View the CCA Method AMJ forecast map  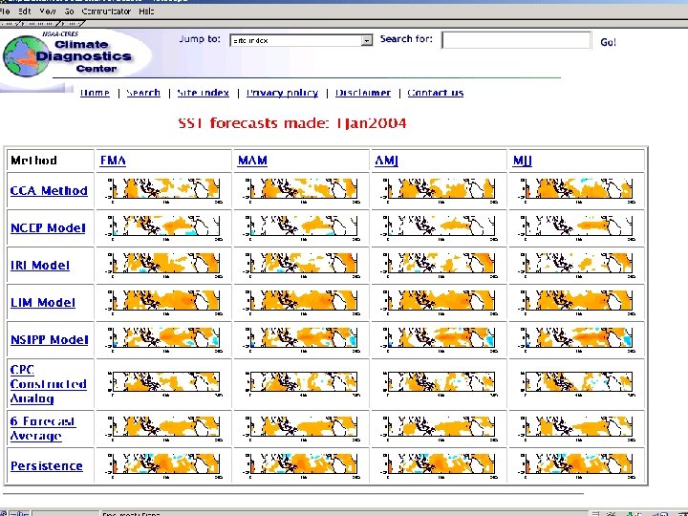[439, 190]
